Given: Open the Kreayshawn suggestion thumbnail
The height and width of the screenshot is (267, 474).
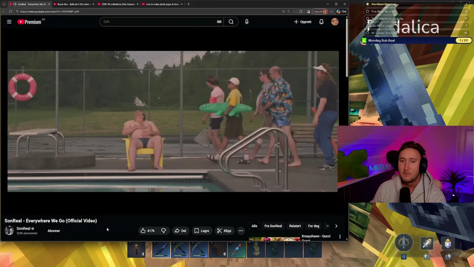Looking at the screenshot, I should 274,239.
